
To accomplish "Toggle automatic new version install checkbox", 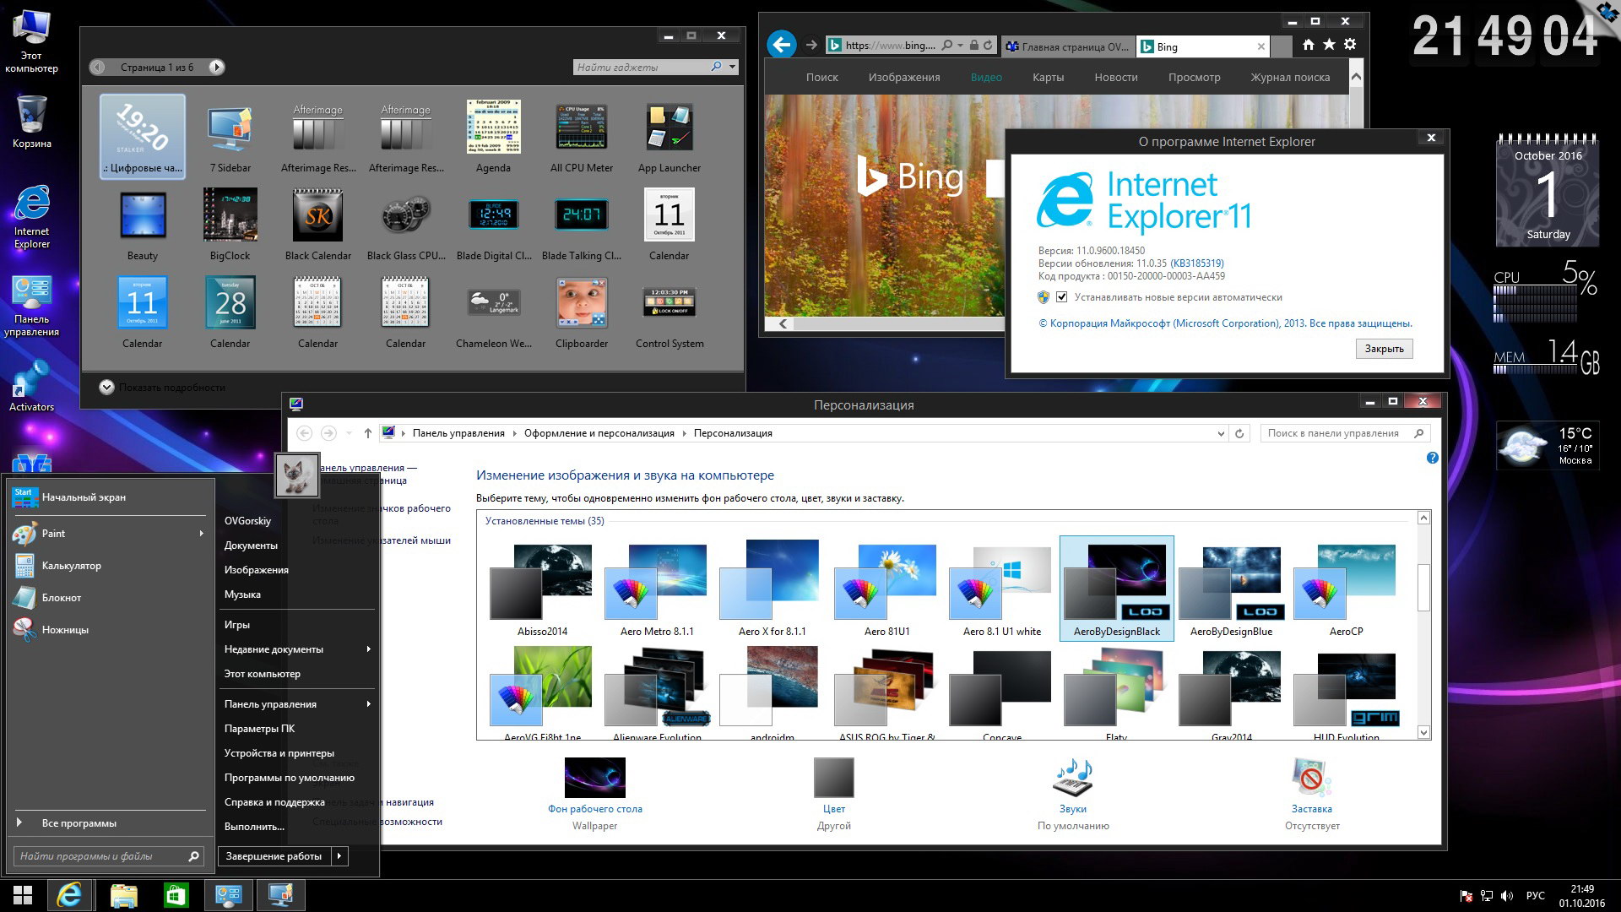I will tap(1062, 297).
